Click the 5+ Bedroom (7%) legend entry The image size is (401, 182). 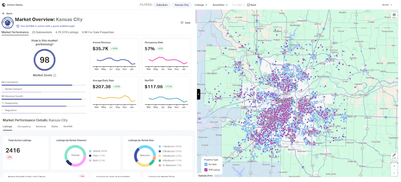coord(171,165)
